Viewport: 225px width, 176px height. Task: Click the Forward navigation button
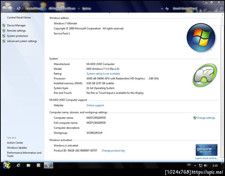[x=10, y=9]
